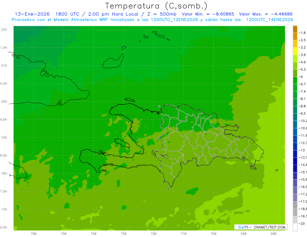The width and height of the screenshot is (307, 237).
Task: Click the title 'Temperatura (C,somb.)'
Action: pyautogui.click(x=156, y=6)
